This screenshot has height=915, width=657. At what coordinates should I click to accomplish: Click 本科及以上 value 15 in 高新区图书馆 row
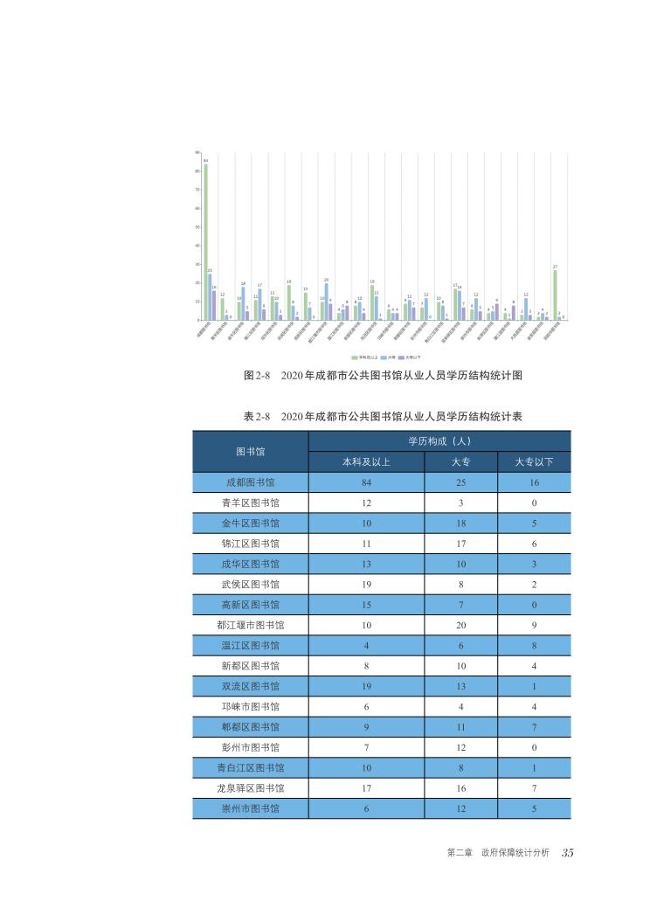[x=366, y=605]
